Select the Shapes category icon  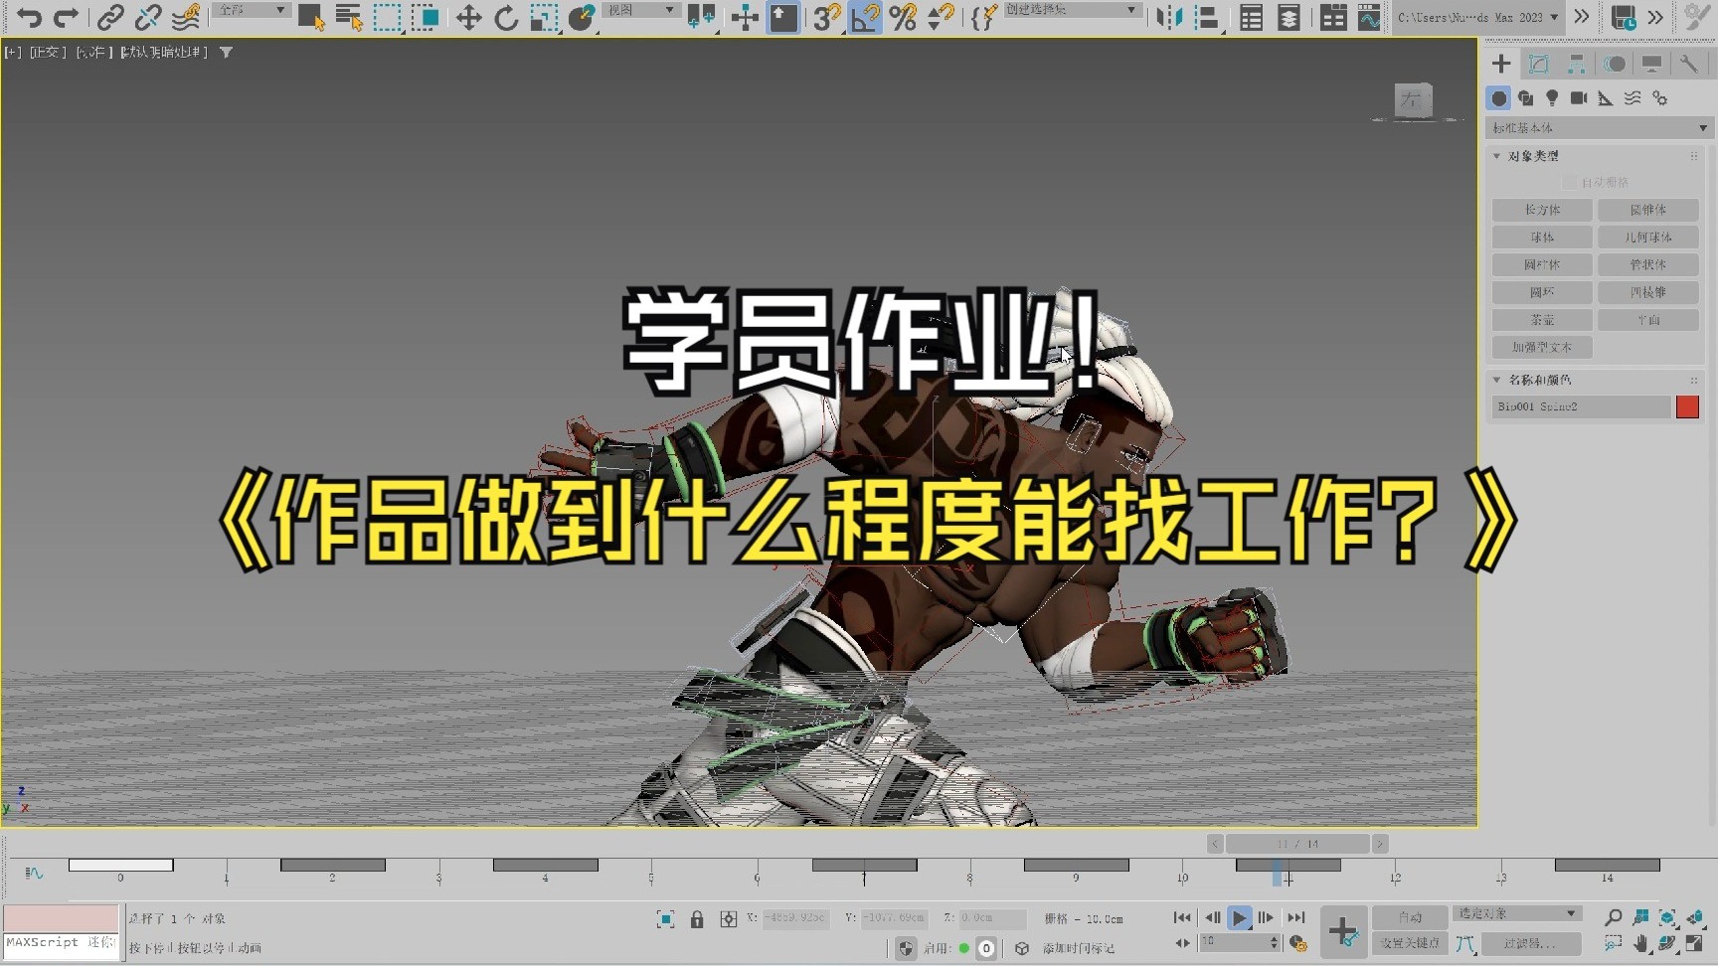[x=1526, y=98]
